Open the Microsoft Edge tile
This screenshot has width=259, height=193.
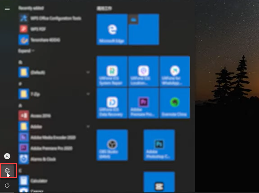[112, 30]
